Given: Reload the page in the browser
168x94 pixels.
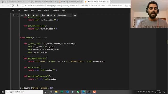Looking at the screenshot, I should pyautogui.click(x=13, y=5).
